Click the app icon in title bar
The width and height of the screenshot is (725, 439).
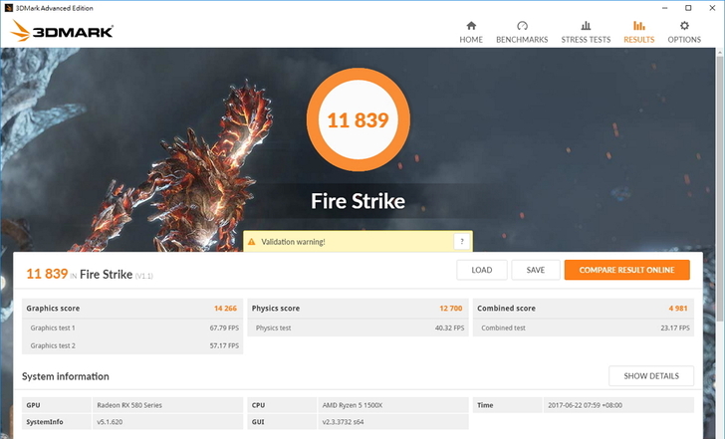[x=7, y=7]
